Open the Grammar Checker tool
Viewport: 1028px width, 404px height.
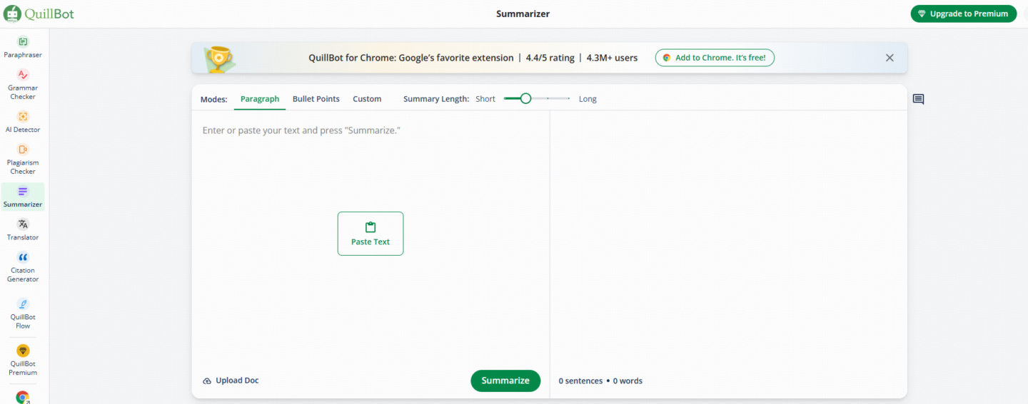point(23,85)
